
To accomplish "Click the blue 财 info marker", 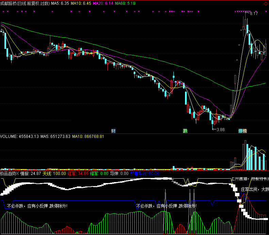I will click(x=114, y=131).
